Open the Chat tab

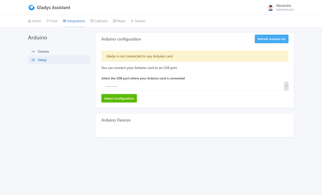coord(52,21)
